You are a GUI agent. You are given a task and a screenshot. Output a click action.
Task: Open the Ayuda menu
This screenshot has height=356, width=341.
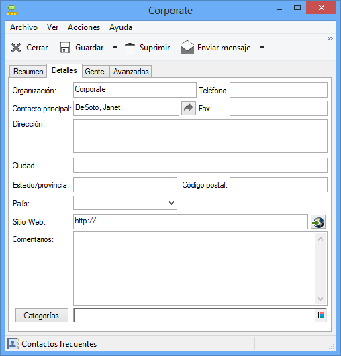click(121, 27)
